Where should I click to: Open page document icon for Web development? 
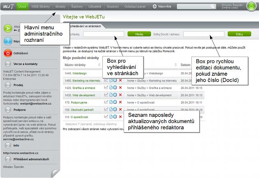click(111, 95)
